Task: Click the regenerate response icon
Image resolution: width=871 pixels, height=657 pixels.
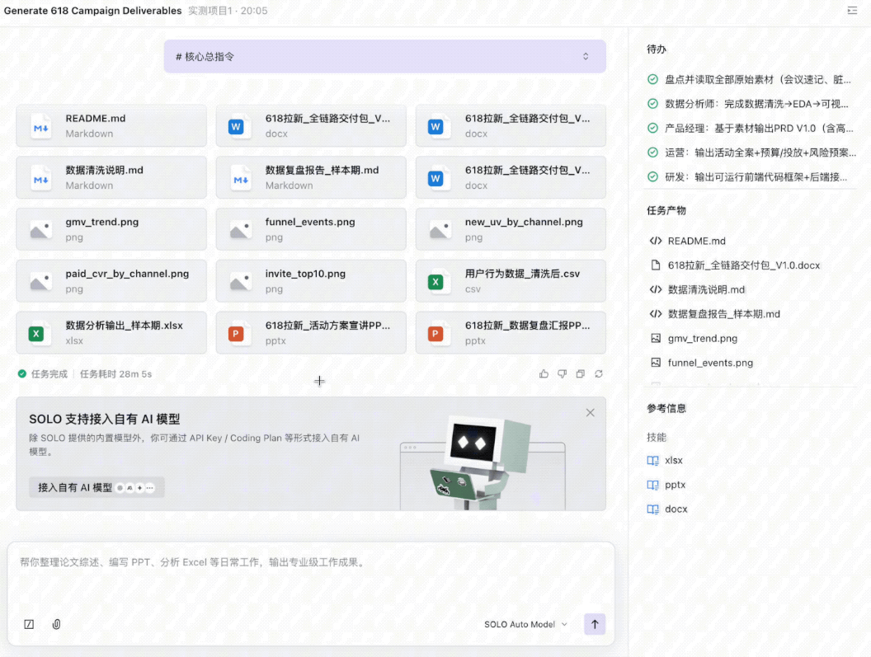Action: click(x=598, y=374)
